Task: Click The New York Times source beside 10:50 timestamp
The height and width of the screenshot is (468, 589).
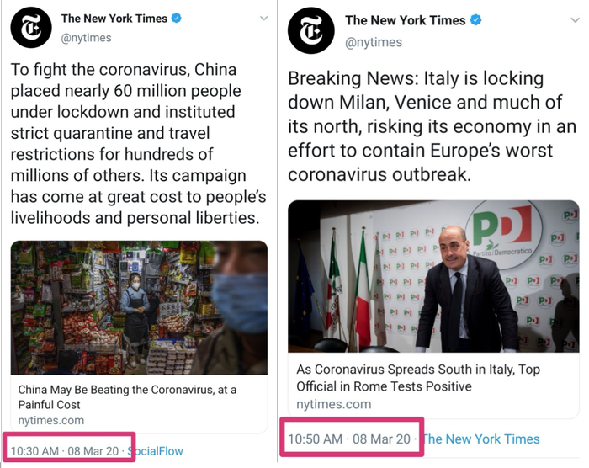Action: 481,439
